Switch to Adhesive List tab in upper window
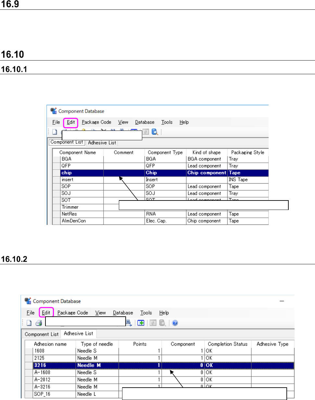Image resolution: width=315 pixels, height=400 pixels. click(102, 143)
